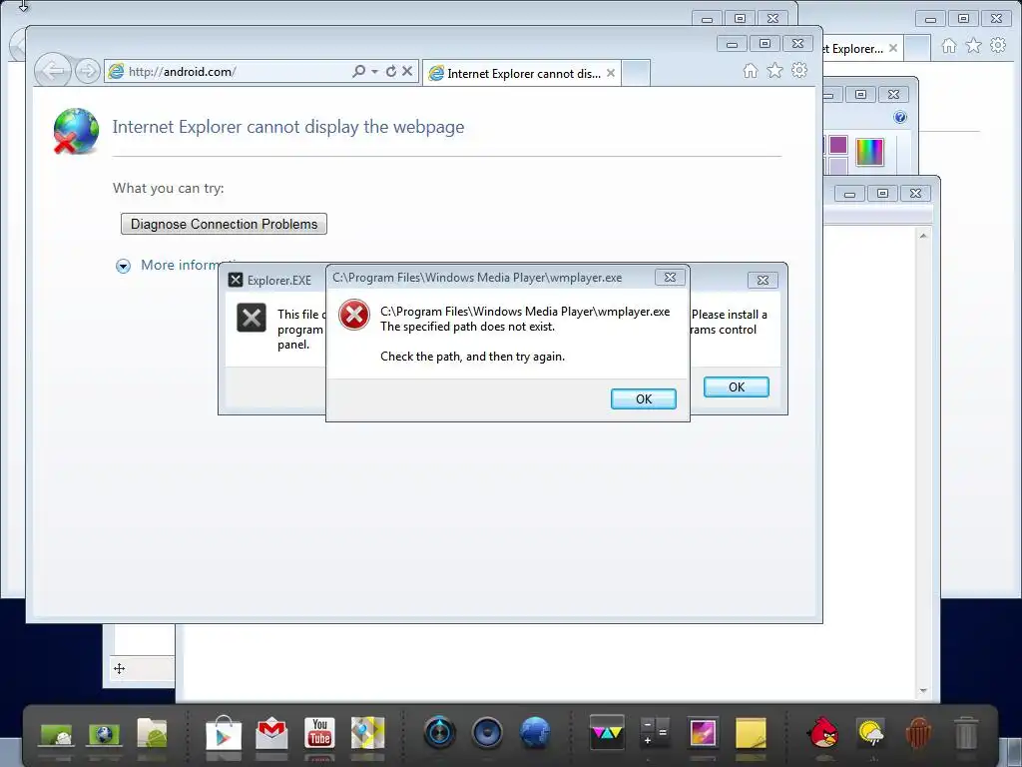1022x767 pixels.
Task: Launch Gmail from dock
Action: (x=271, y=733)
